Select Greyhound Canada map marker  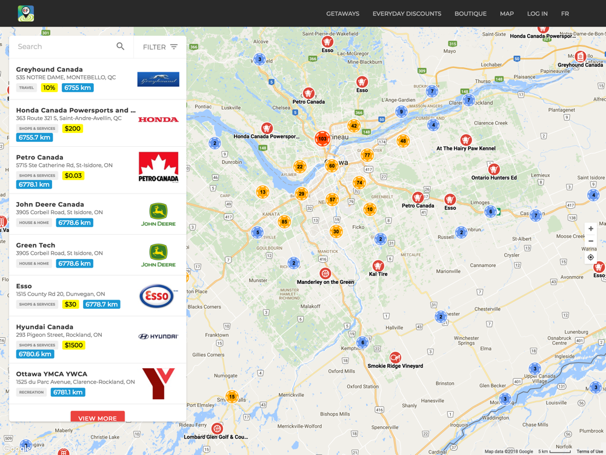(x=580, y=56)
